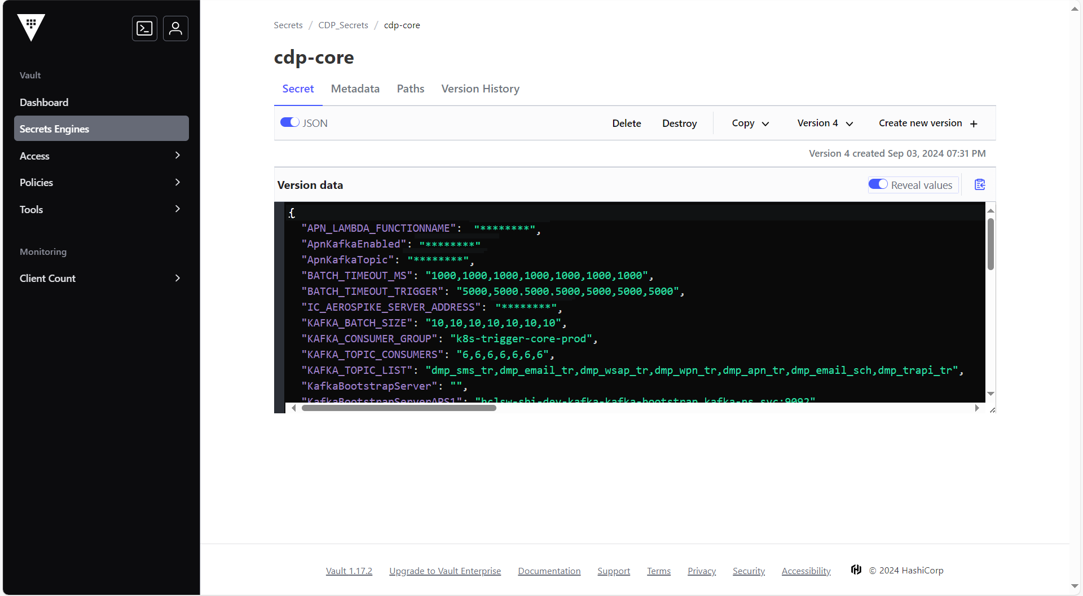Click the HashiCorp logo in the footer
1083x596 pixels.
pos(856,570)
